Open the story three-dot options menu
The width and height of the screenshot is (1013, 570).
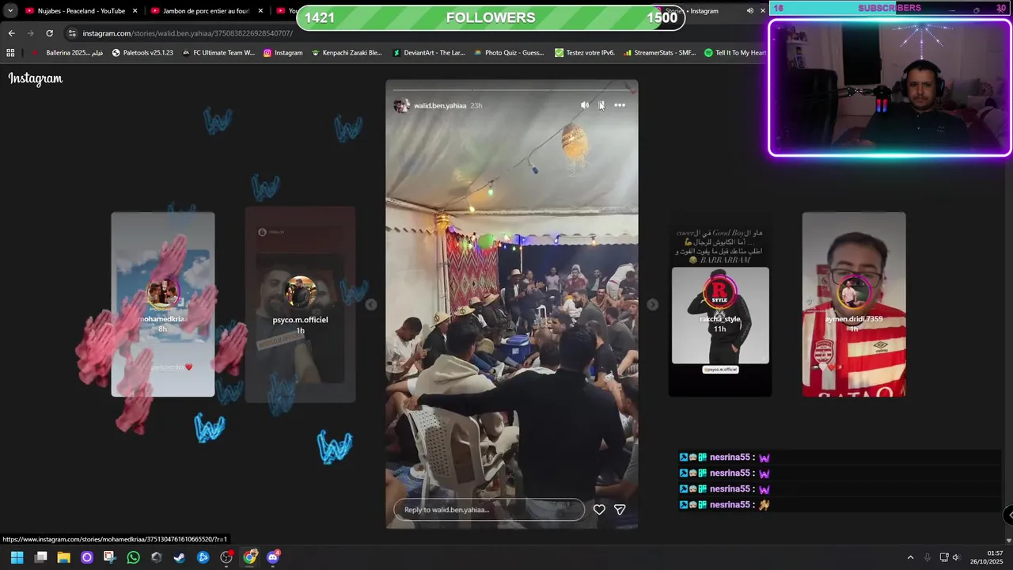point(620,105)
